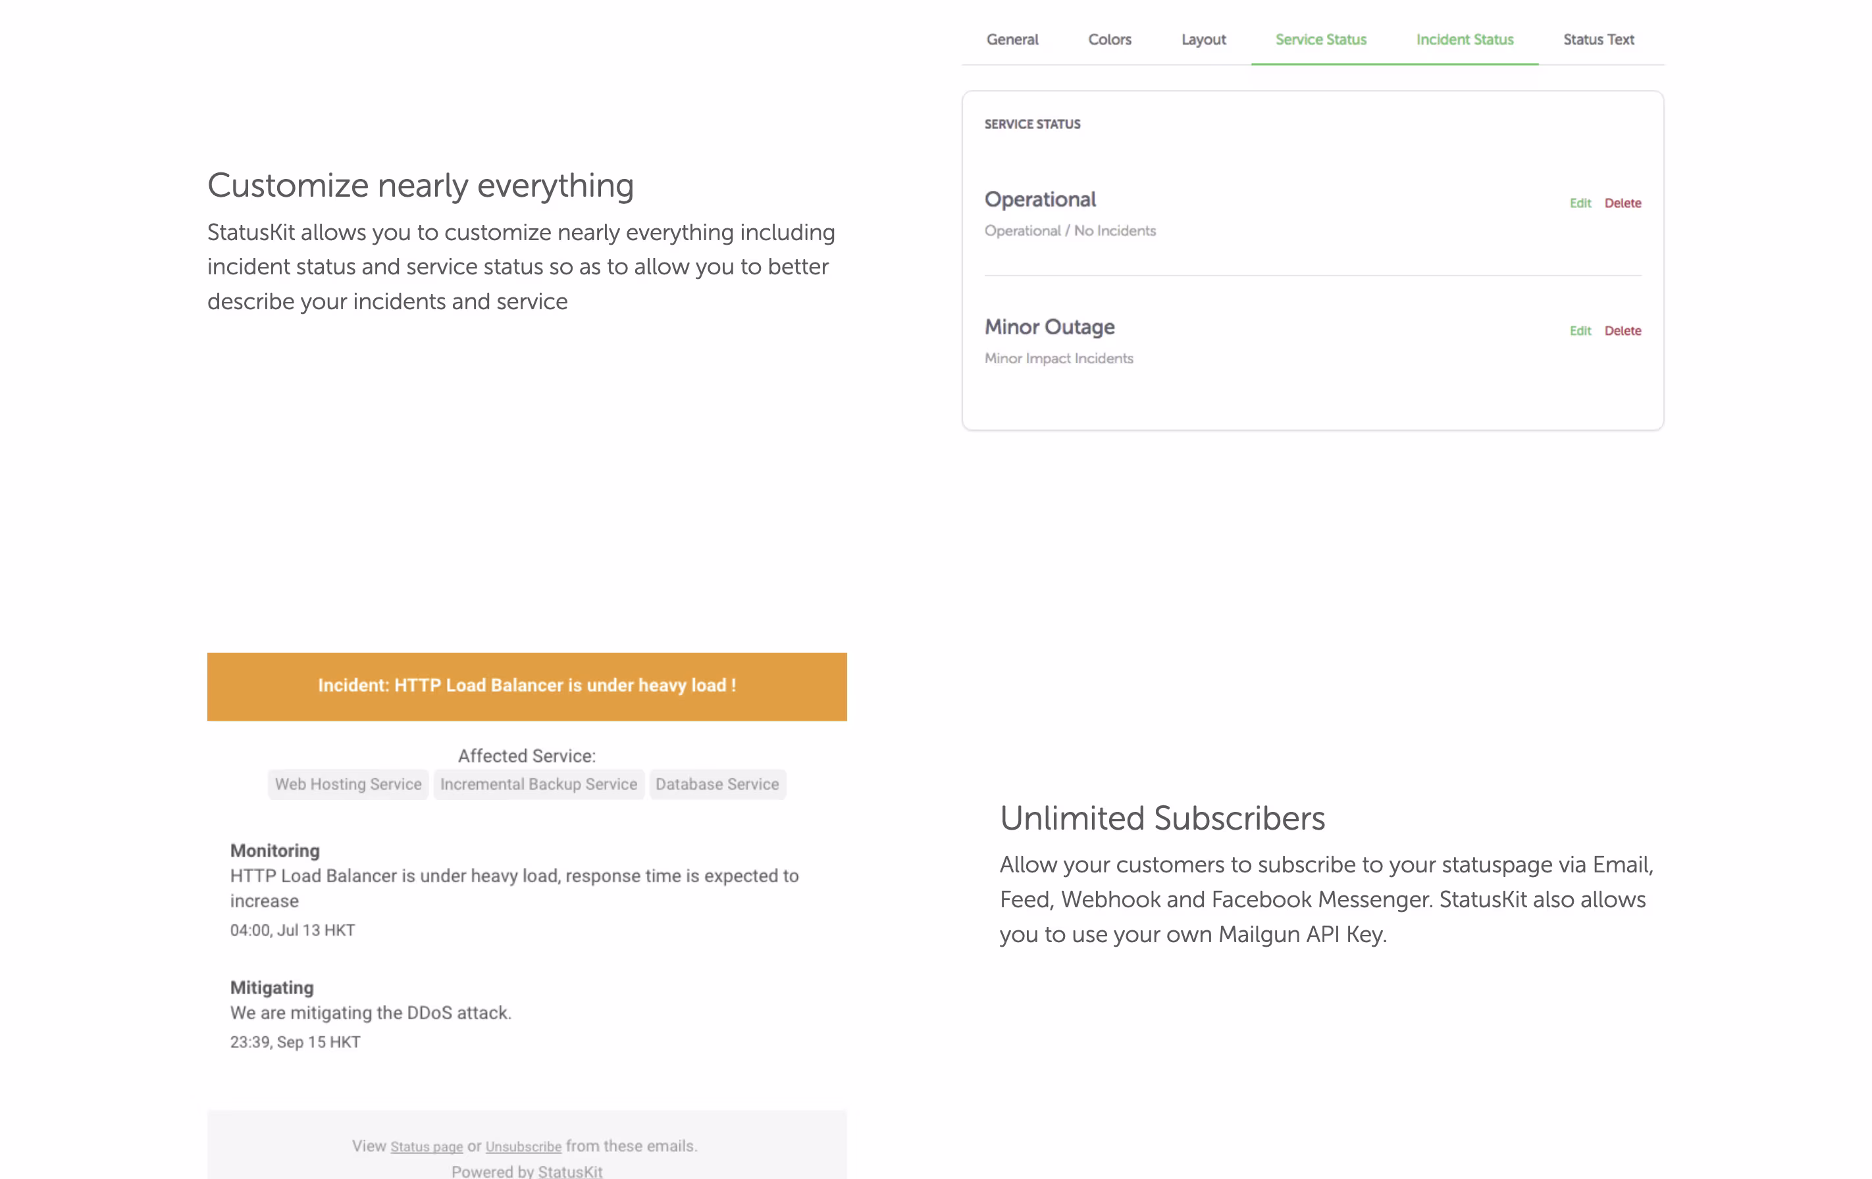Edit the Minor Outage status
This screenshot has height=1179, width=1872.
1580,330
